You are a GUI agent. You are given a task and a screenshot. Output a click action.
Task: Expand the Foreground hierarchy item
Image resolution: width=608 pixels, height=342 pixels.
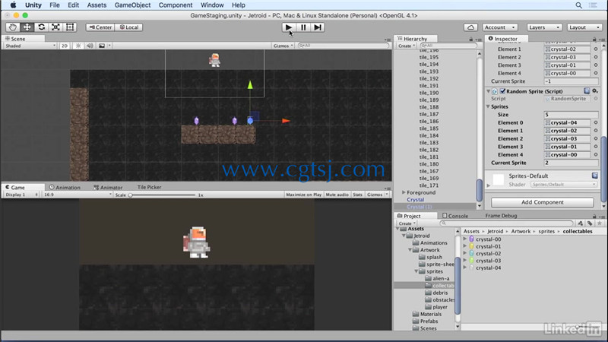[x=404, y=192]
